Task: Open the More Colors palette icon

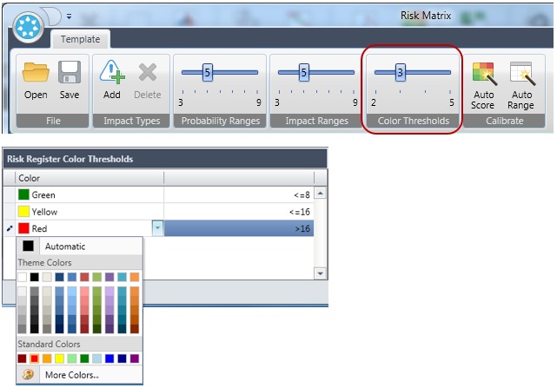Action: point(28,375)
